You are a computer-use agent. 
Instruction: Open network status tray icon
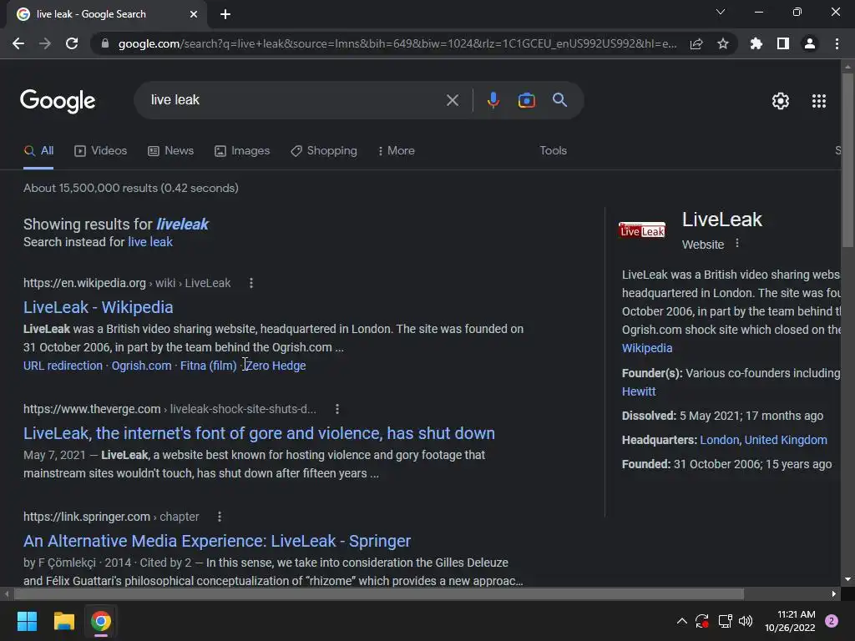tap(725, 621)
